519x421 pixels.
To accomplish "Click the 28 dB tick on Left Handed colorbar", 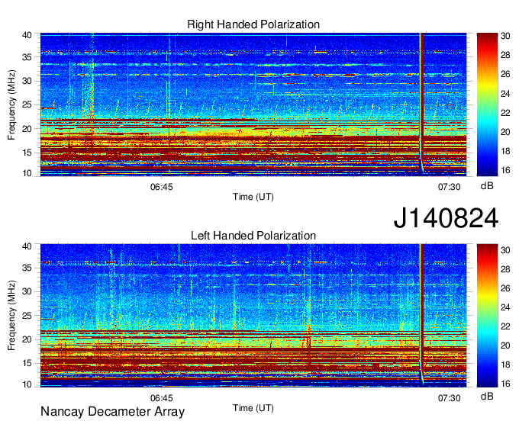I will coord(505,269).
